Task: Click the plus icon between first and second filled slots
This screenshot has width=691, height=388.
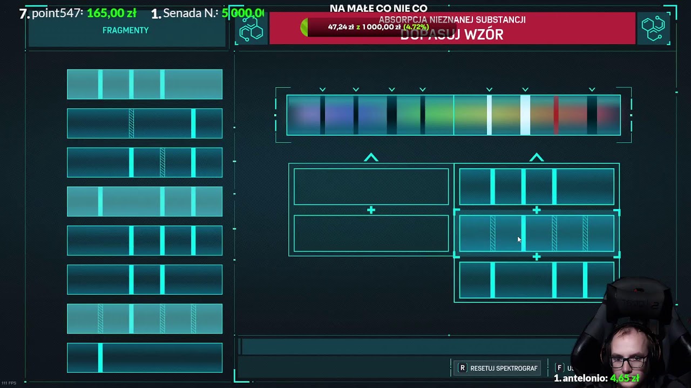Action: pyautogui.click(x=537, y=210)
